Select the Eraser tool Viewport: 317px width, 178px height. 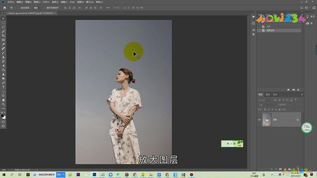coord(3,66)
